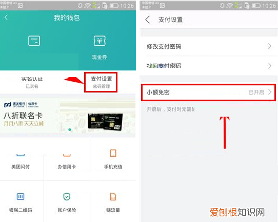Select the banner carousel dot indicator

coord(70,129)
